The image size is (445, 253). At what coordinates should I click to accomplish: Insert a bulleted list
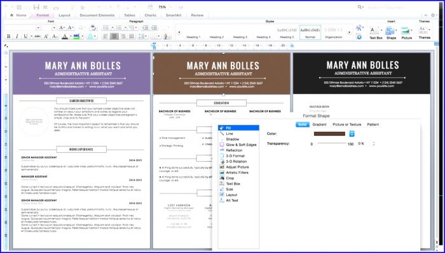click(106, 28)
